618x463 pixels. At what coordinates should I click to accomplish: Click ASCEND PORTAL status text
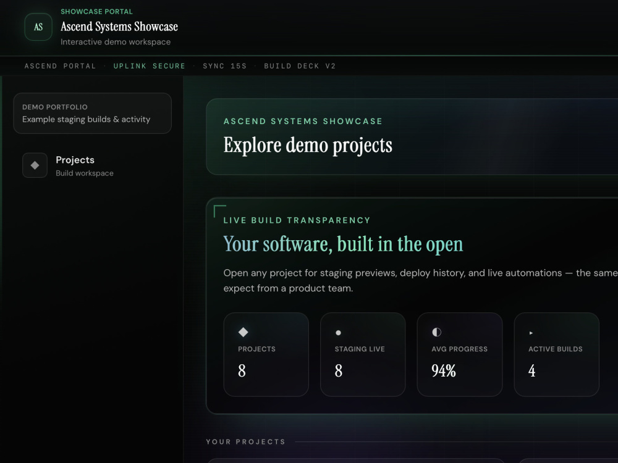click(60, 66)
